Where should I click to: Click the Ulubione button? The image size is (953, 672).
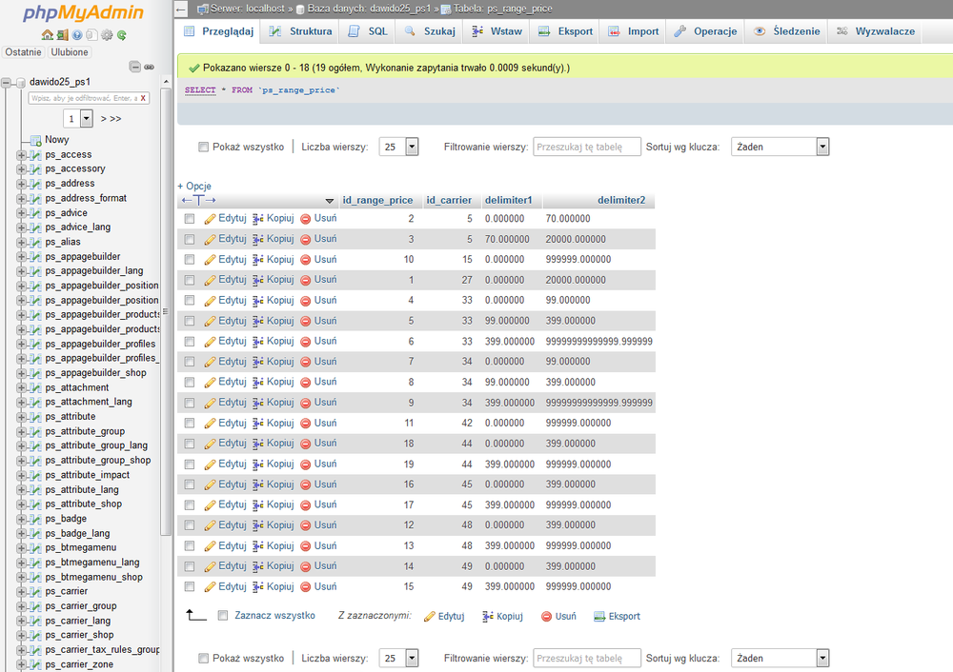point(70,52)
